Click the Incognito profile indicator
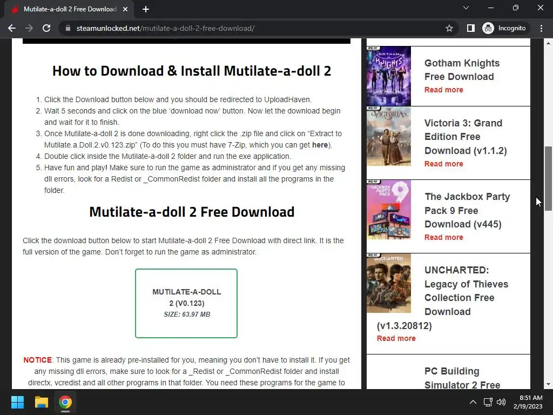Screen dimensions: 553x415 [x=504, y=28]
